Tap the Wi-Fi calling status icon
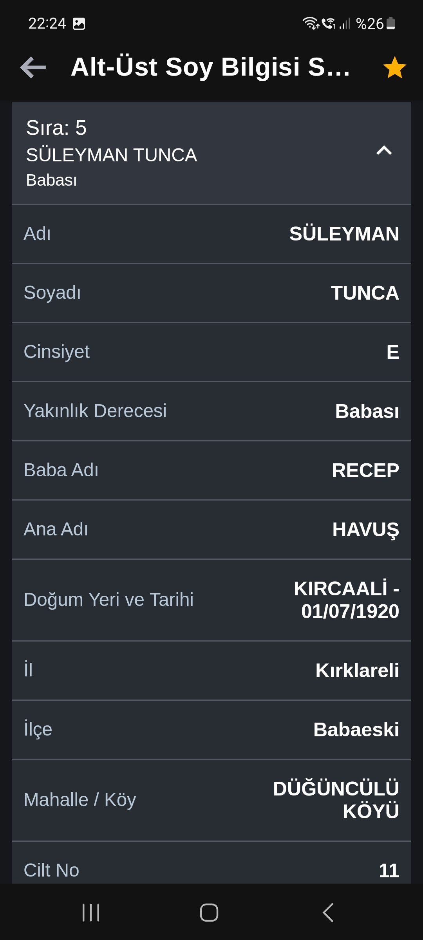423x940 pixels. [x=329, y=23]
